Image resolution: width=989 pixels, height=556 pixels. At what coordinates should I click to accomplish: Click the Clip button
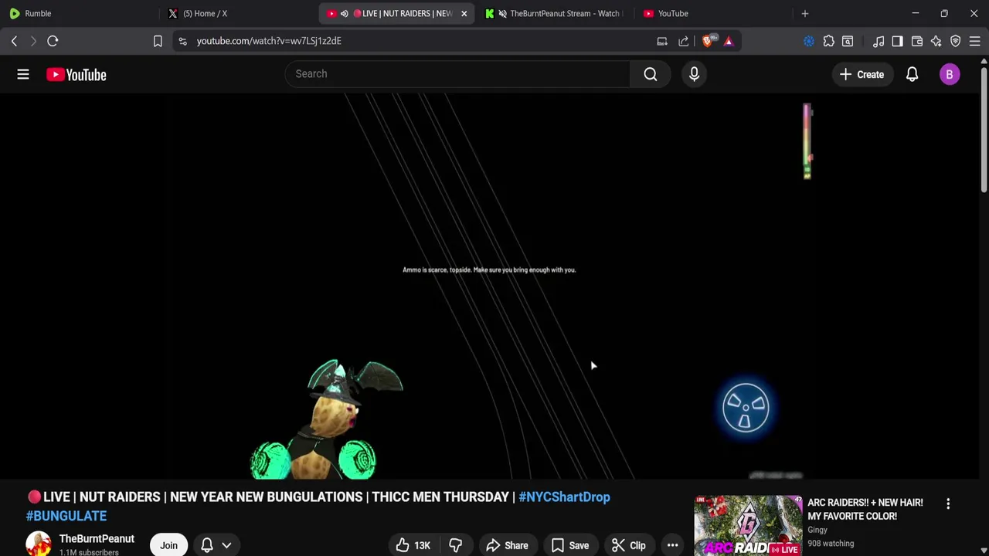coord(628,545)
